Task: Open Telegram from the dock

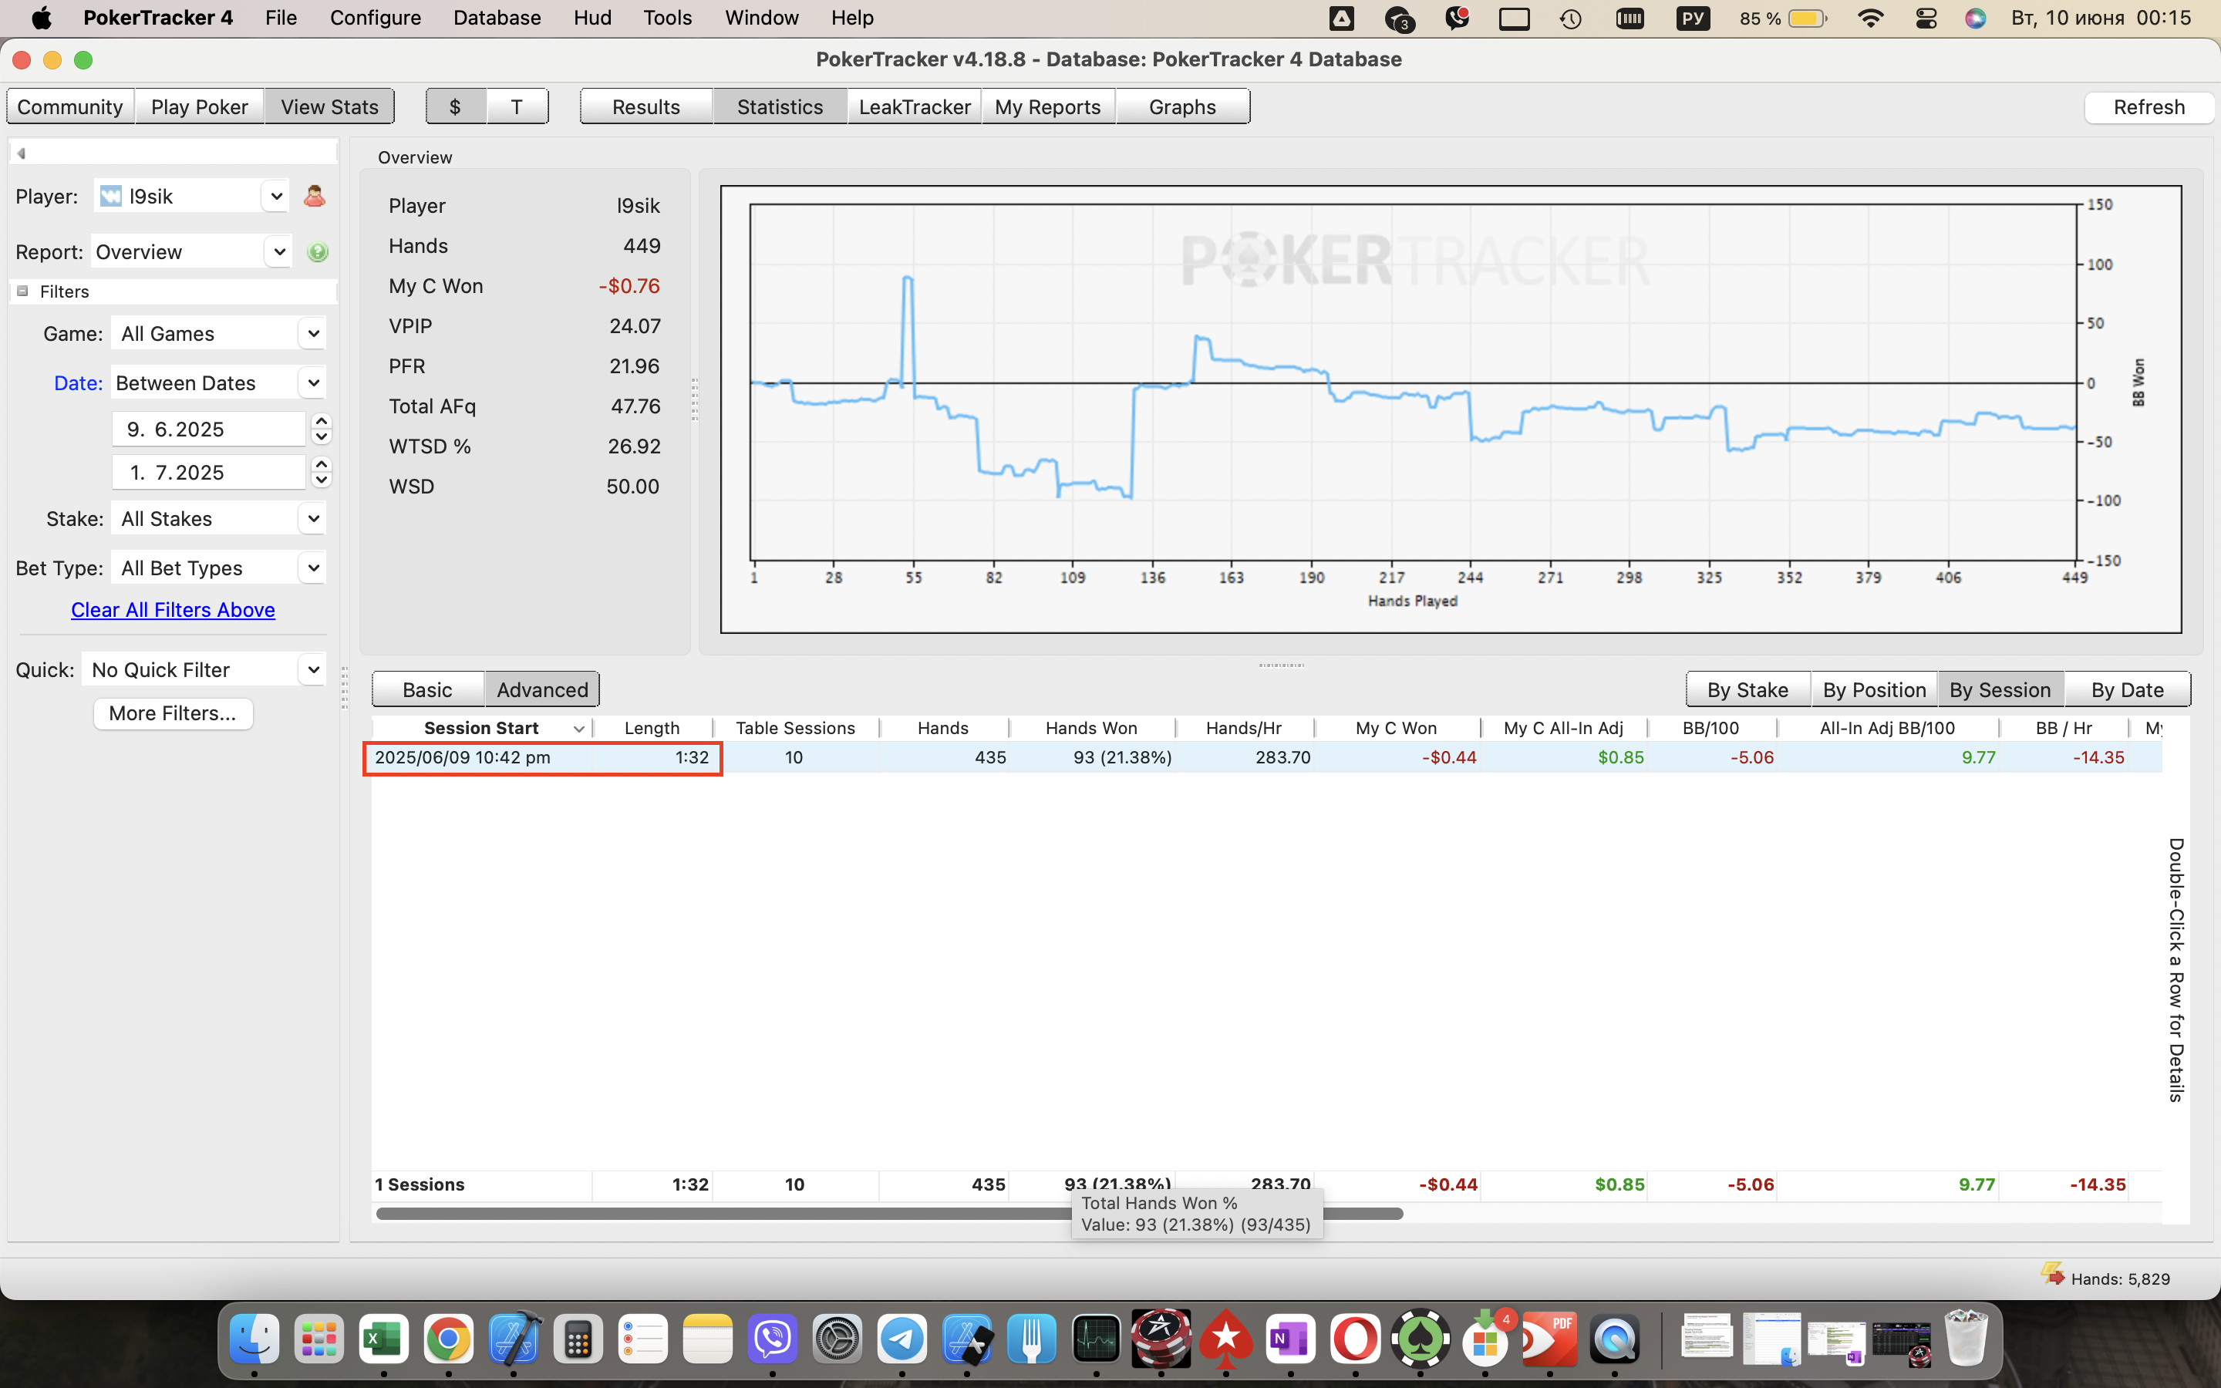Action: tap(902, 1340)
